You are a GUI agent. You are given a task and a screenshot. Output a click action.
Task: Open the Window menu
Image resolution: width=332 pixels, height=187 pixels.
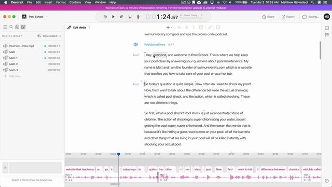pyautogui.click(x=100, y=2)
